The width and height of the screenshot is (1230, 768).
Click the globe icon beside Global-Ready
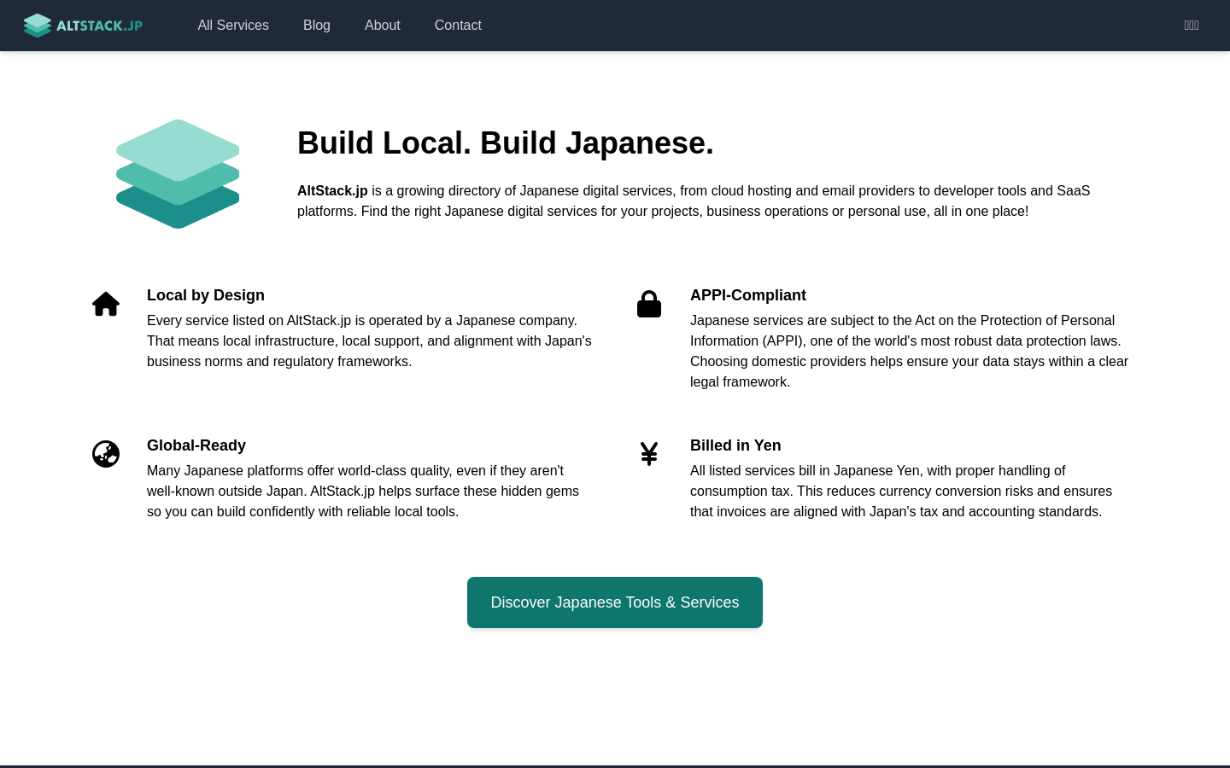(106, 454)
